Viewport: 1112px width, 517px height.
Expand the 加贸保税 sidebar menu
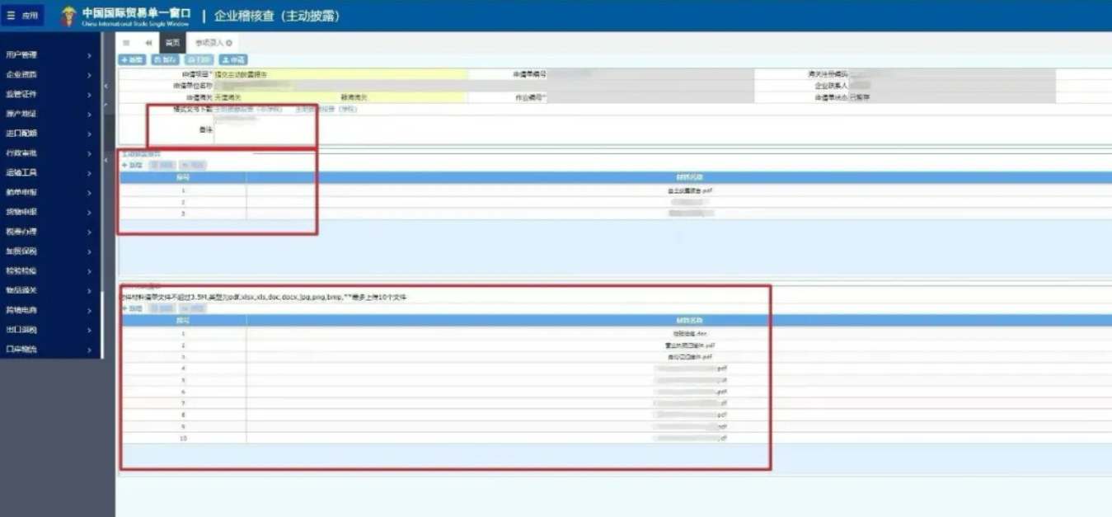[49, 251]
